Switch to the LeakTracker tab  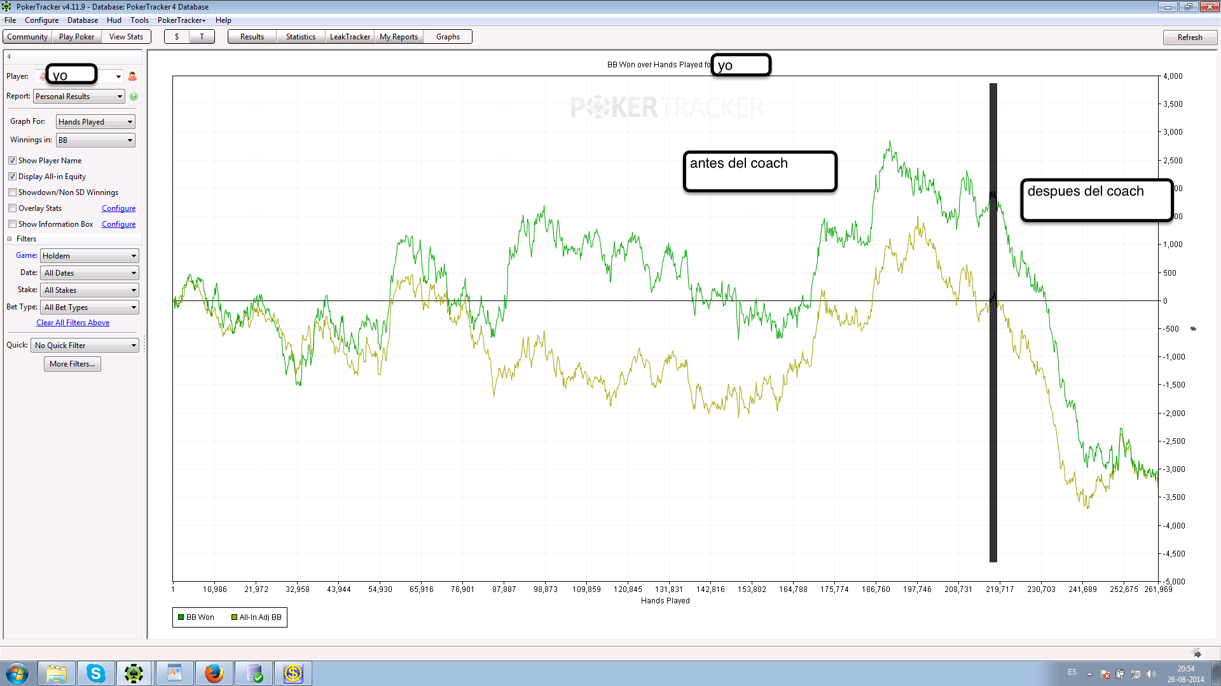350,37
